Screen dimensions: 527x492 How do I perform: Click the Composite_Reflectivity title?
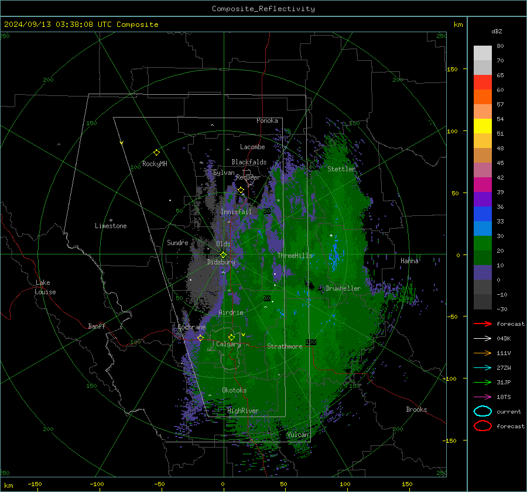263,9
